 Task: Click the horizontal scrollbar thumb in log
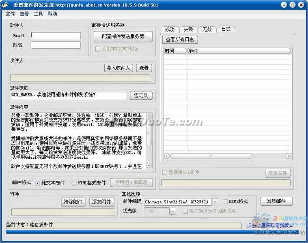211,156
